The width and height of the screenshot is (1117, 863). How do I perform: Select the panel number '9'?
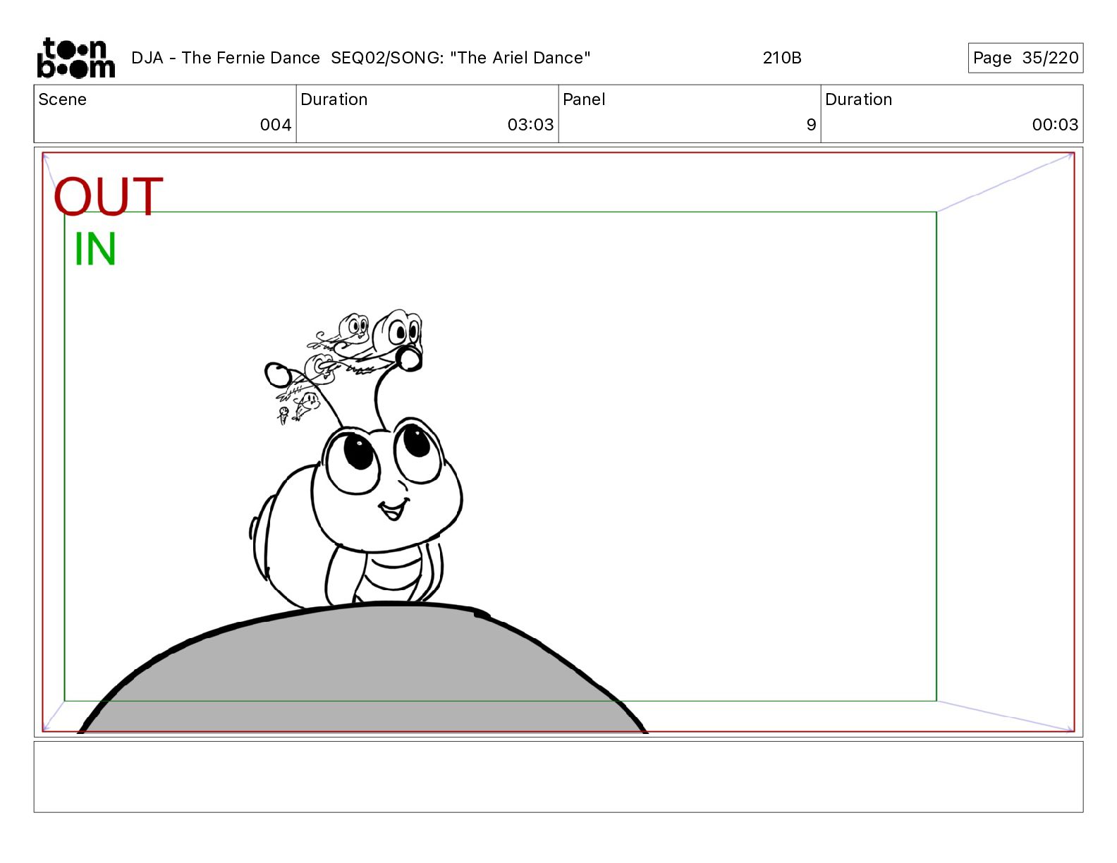tap(811, 125)
